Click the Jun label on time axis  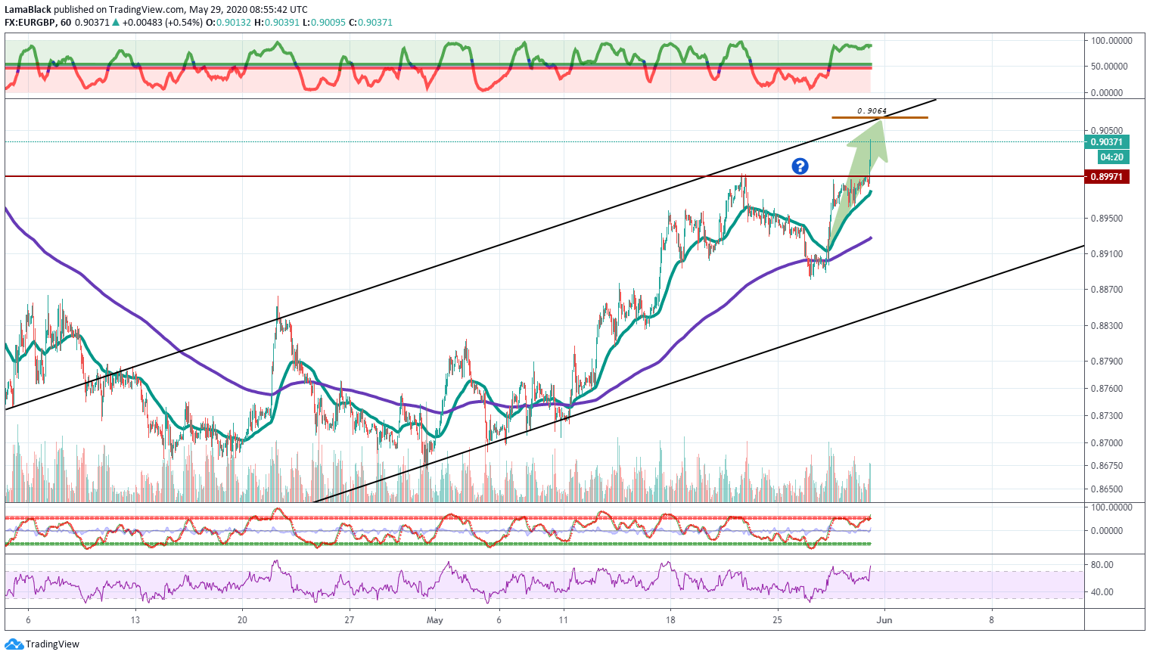(884, 620)
